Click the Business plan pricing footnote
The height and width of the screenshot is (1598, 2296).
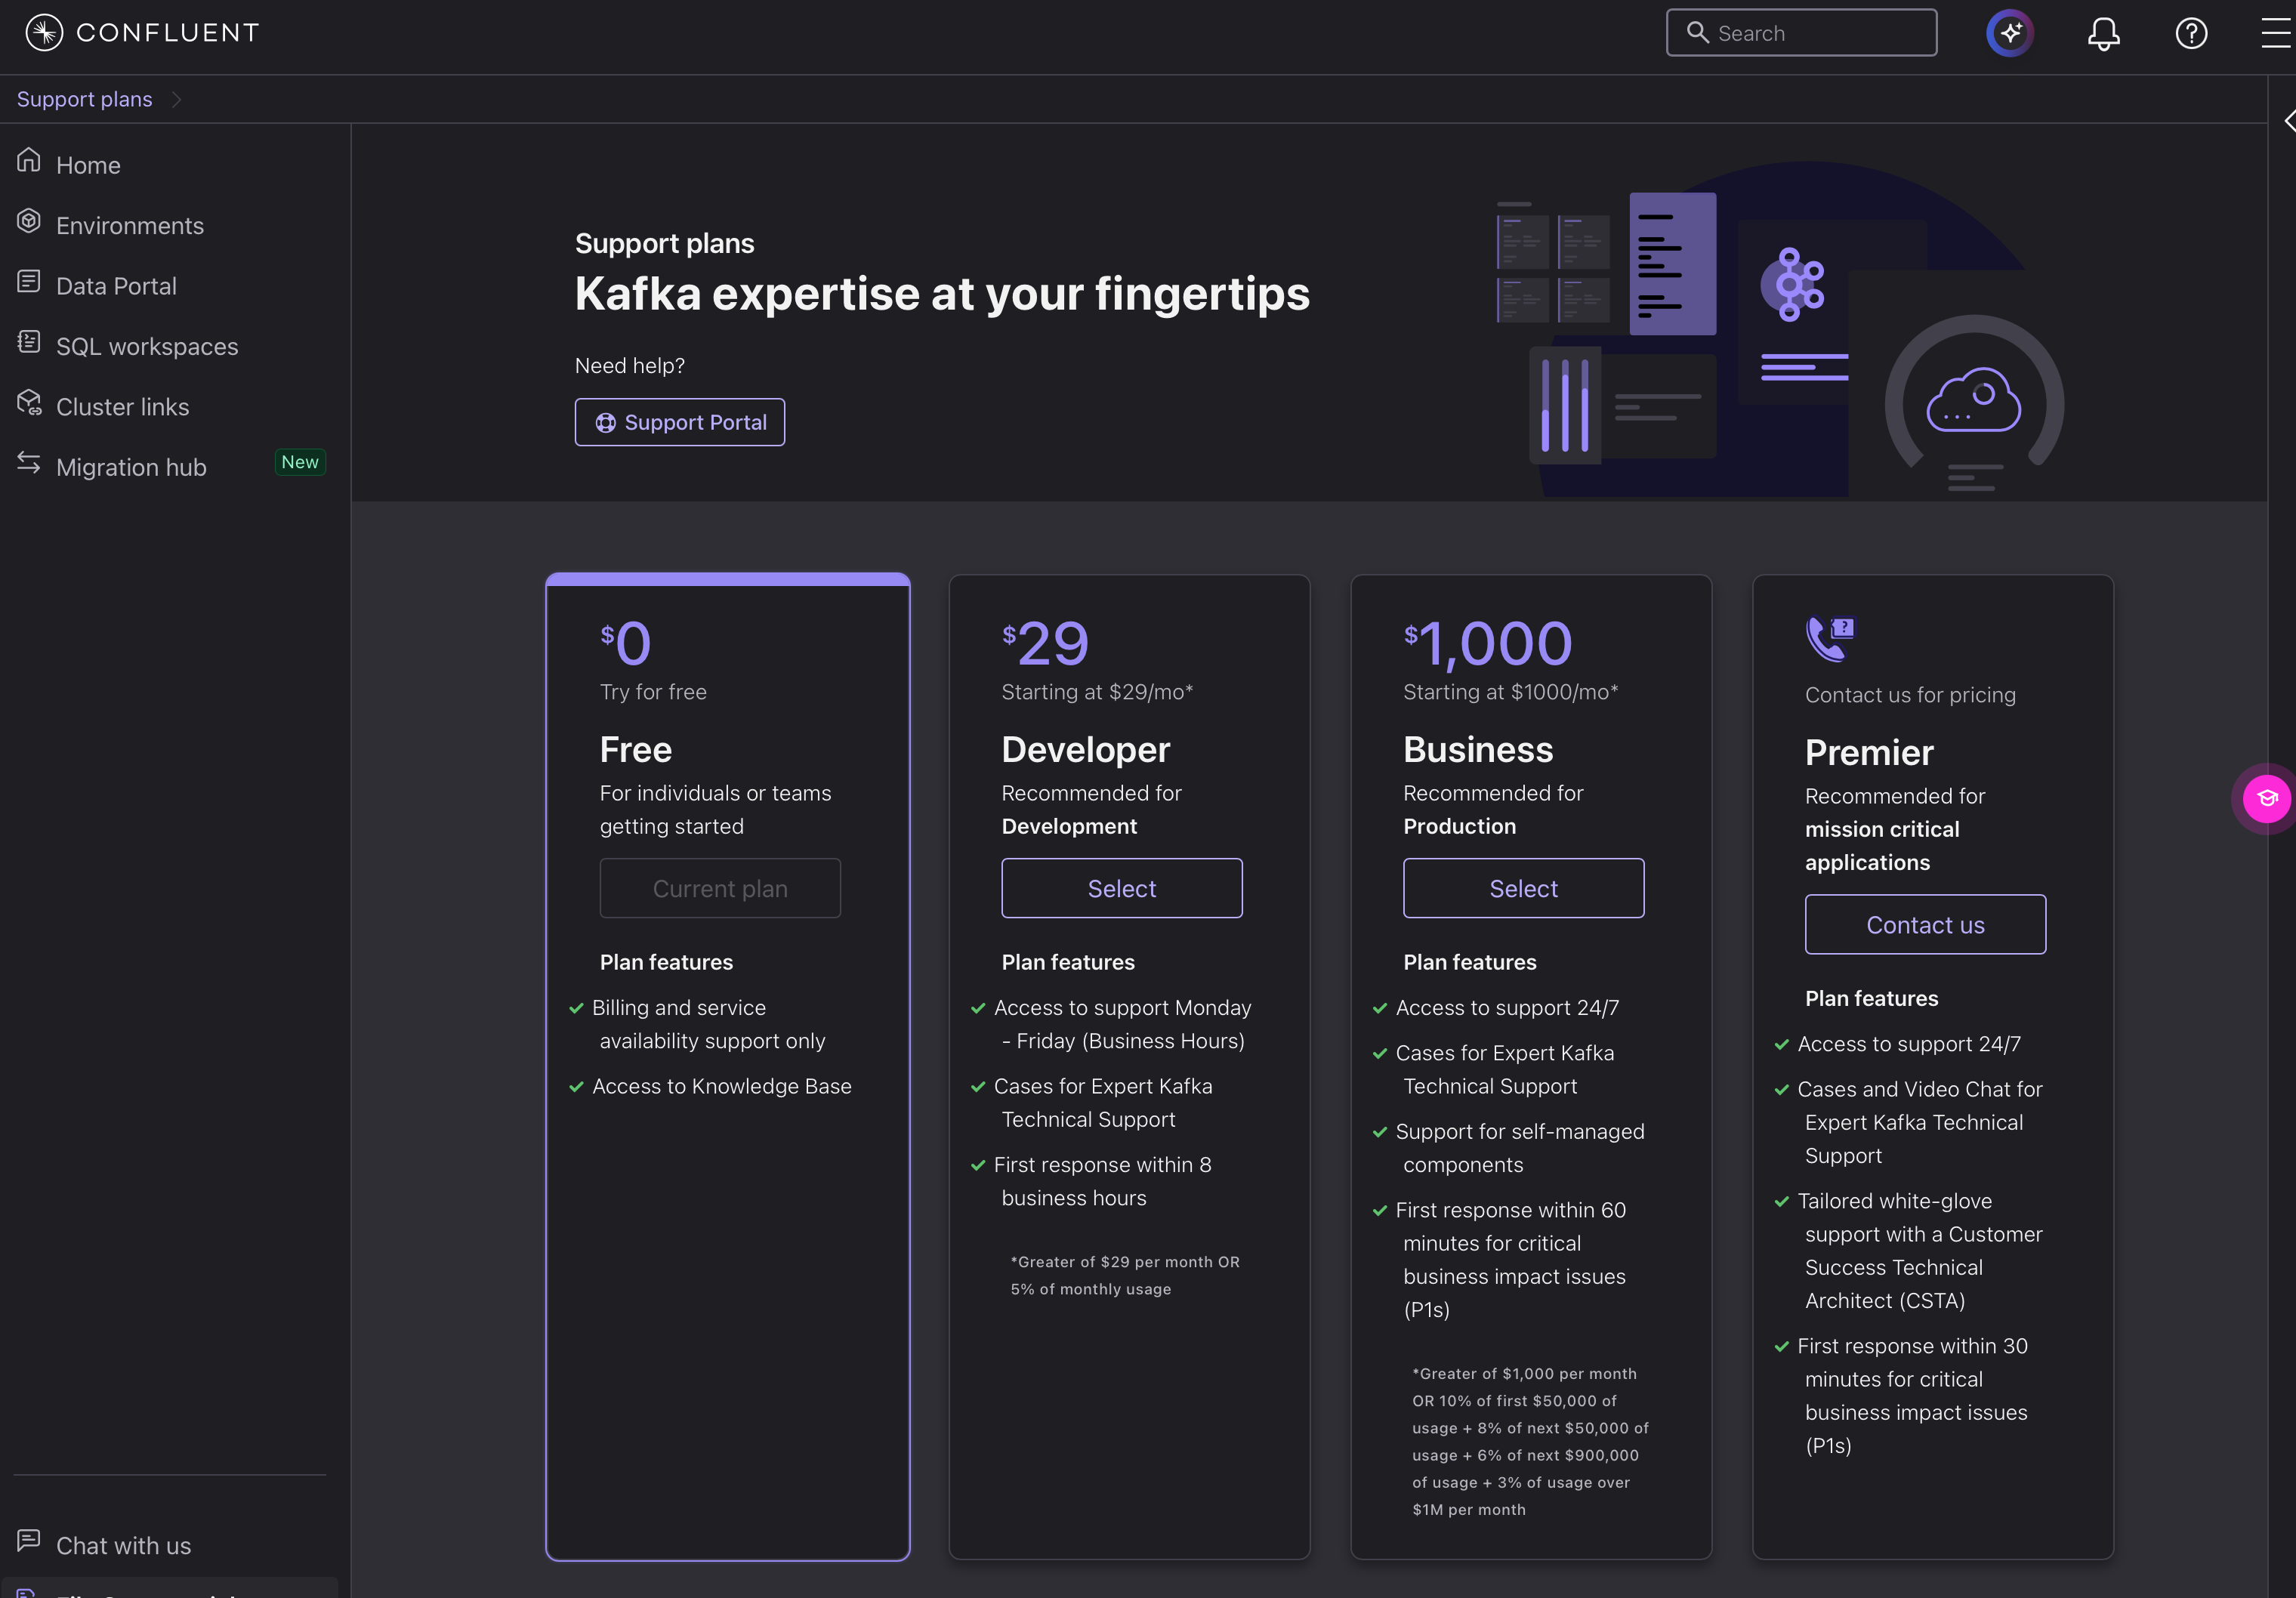coord(1530,1441)
